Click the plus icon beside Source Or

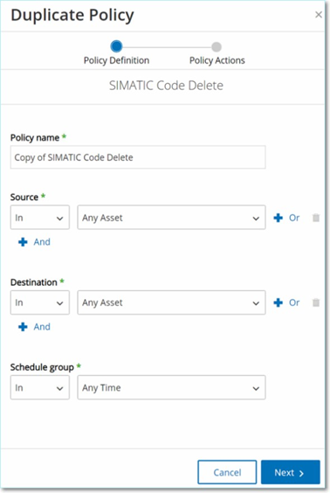[278, 218]
